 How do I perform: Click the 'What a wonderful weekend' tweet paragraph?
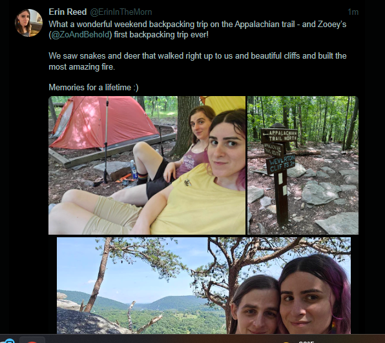[x=198, y=30]
